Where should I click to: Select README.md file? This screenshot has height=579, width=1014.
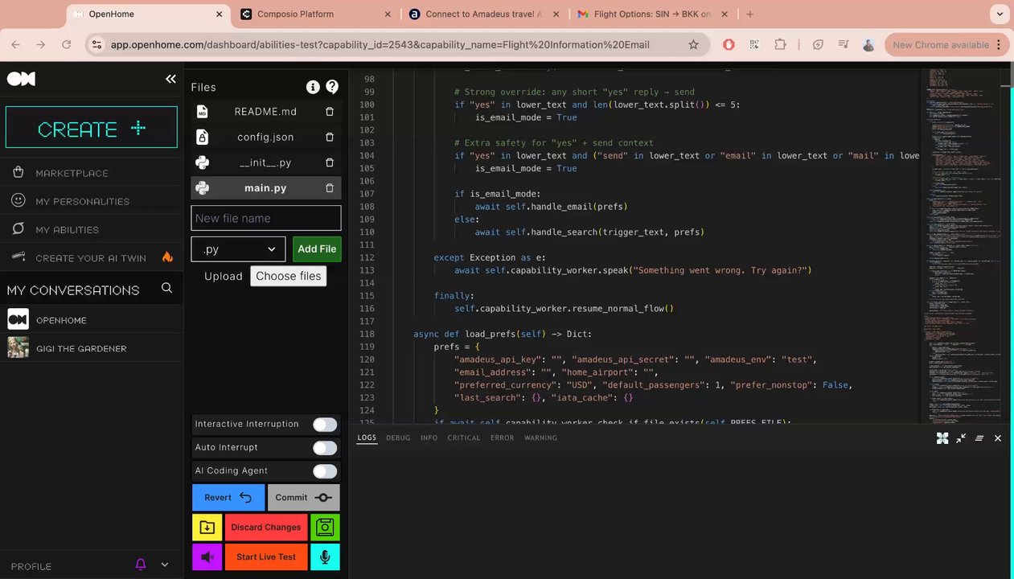click(265, 112)
